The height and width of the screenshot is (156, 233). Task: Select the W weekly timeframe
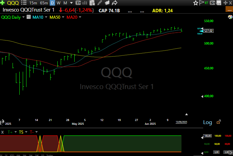point(59,3)
